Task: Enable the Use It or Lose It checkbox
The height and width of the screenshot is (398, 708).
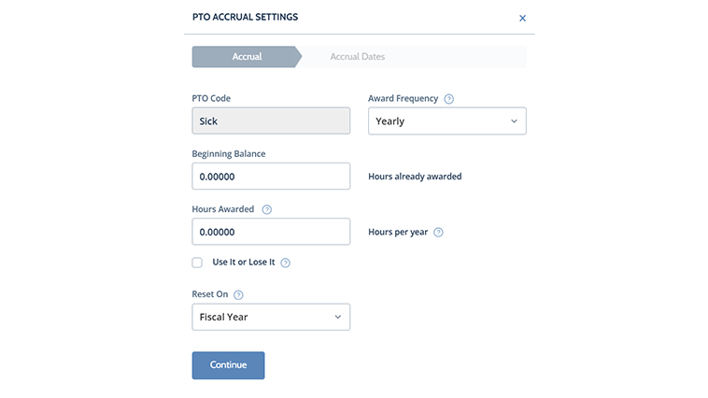Action: 197,263
